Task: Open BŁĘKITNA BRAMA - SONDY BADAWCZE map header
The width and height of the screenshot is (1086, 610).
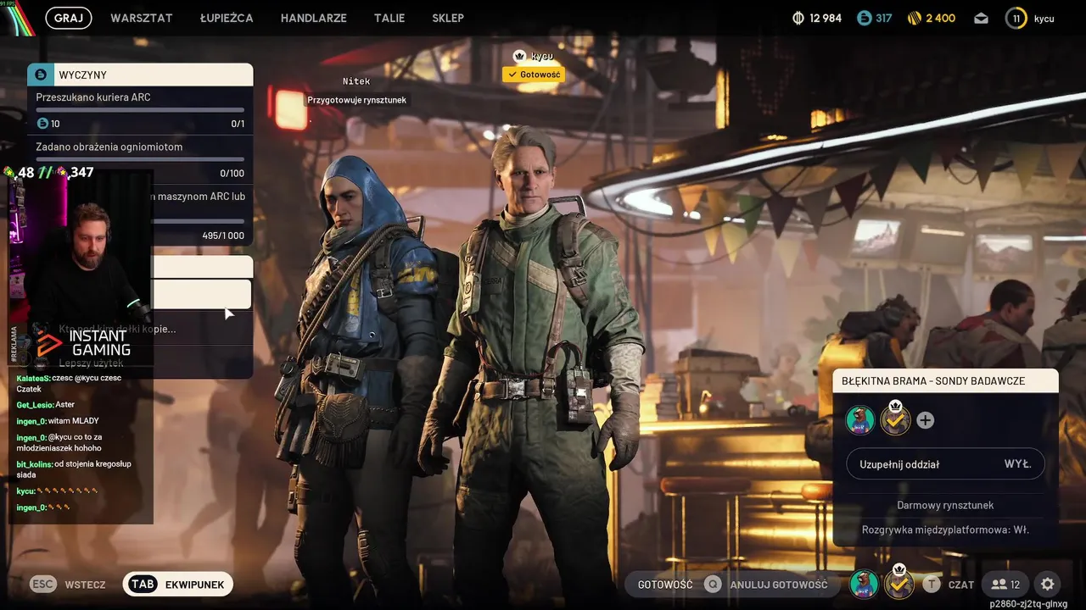Action: (x=945, y=380)
